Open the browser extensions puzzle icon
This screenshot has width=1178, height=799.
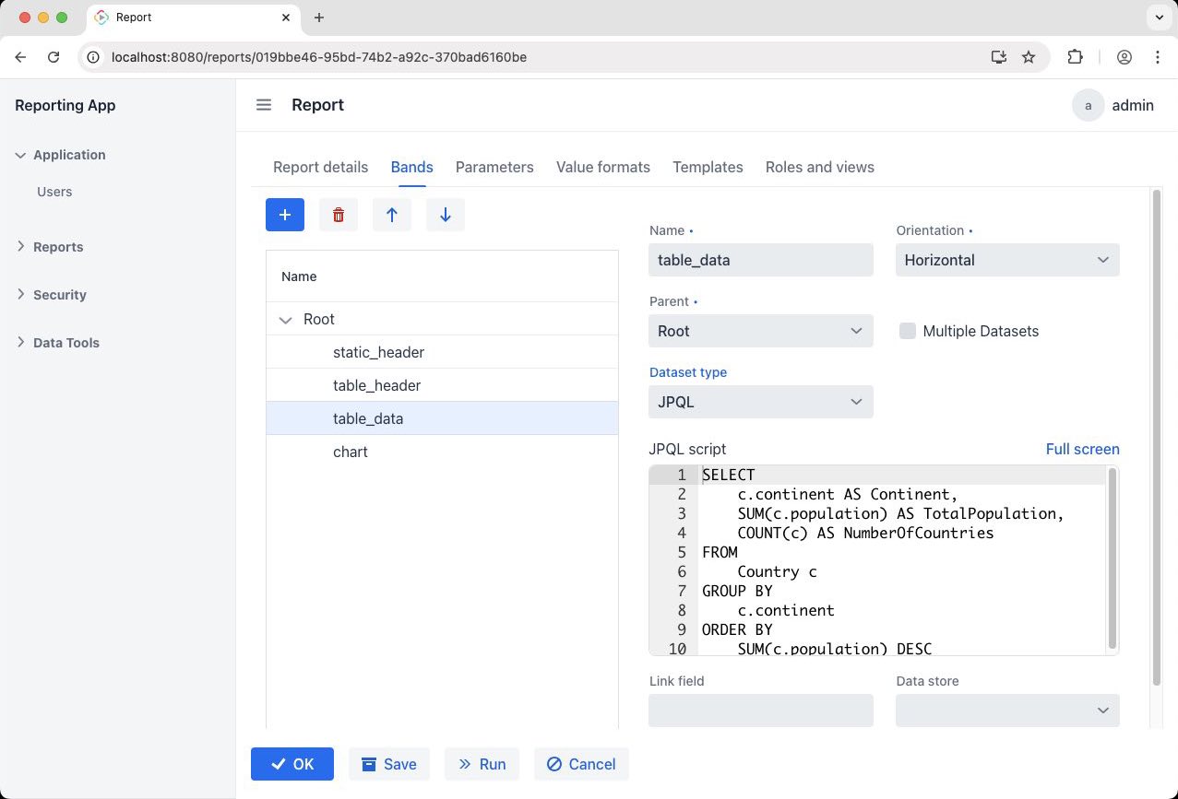click(1075, 57)
